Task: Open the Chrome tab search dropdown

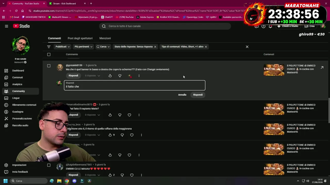Action: coord(3,4)
